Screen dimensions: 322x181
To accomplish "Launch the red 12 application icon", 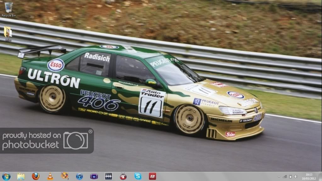I will coord(152,176).
